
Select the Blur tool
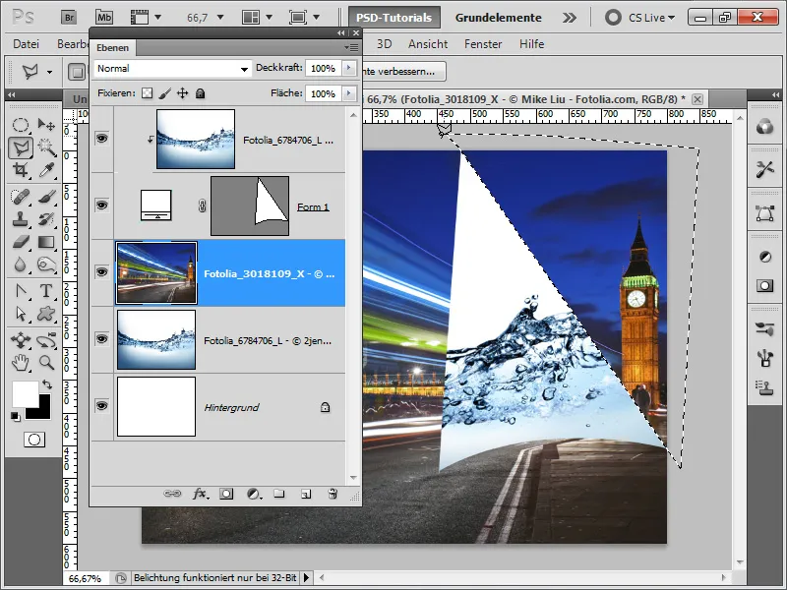coord(20,265)
